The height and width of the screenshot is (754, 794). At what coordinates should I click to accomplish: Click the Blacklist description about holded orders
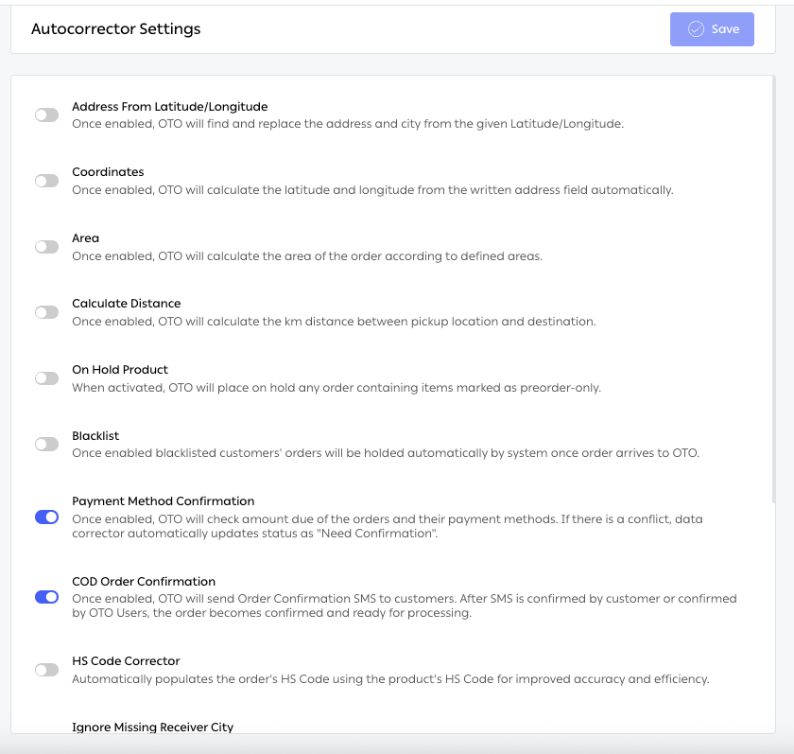386,453
